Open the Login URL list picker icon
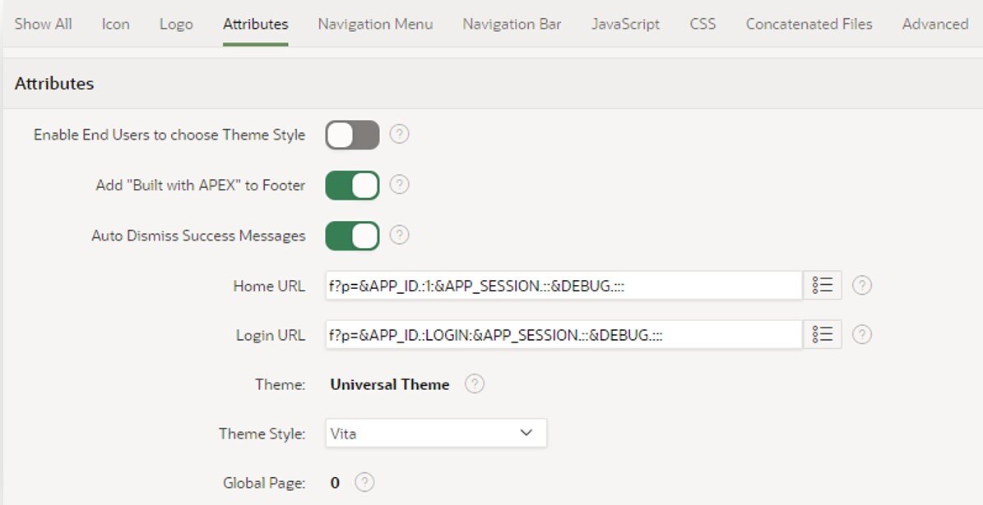This screenshot has width=983, height=505. click(822, 335)
